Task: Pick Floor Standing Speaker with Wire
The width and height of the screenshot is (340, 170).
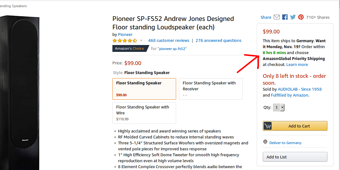Action: tap(144, 113)
